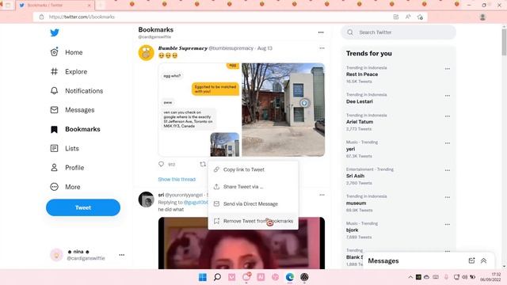This screenshot has width=507, height=285.
Task: Open a new browser tab
Action: pos(101,6)
